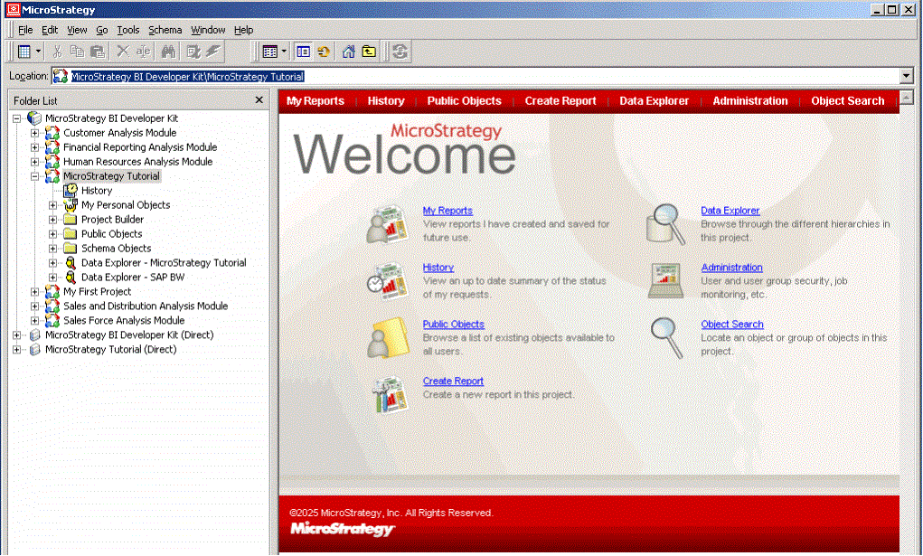Click the View mode list toolbar icon
923x556 pixels.
(x=269, y=52)
